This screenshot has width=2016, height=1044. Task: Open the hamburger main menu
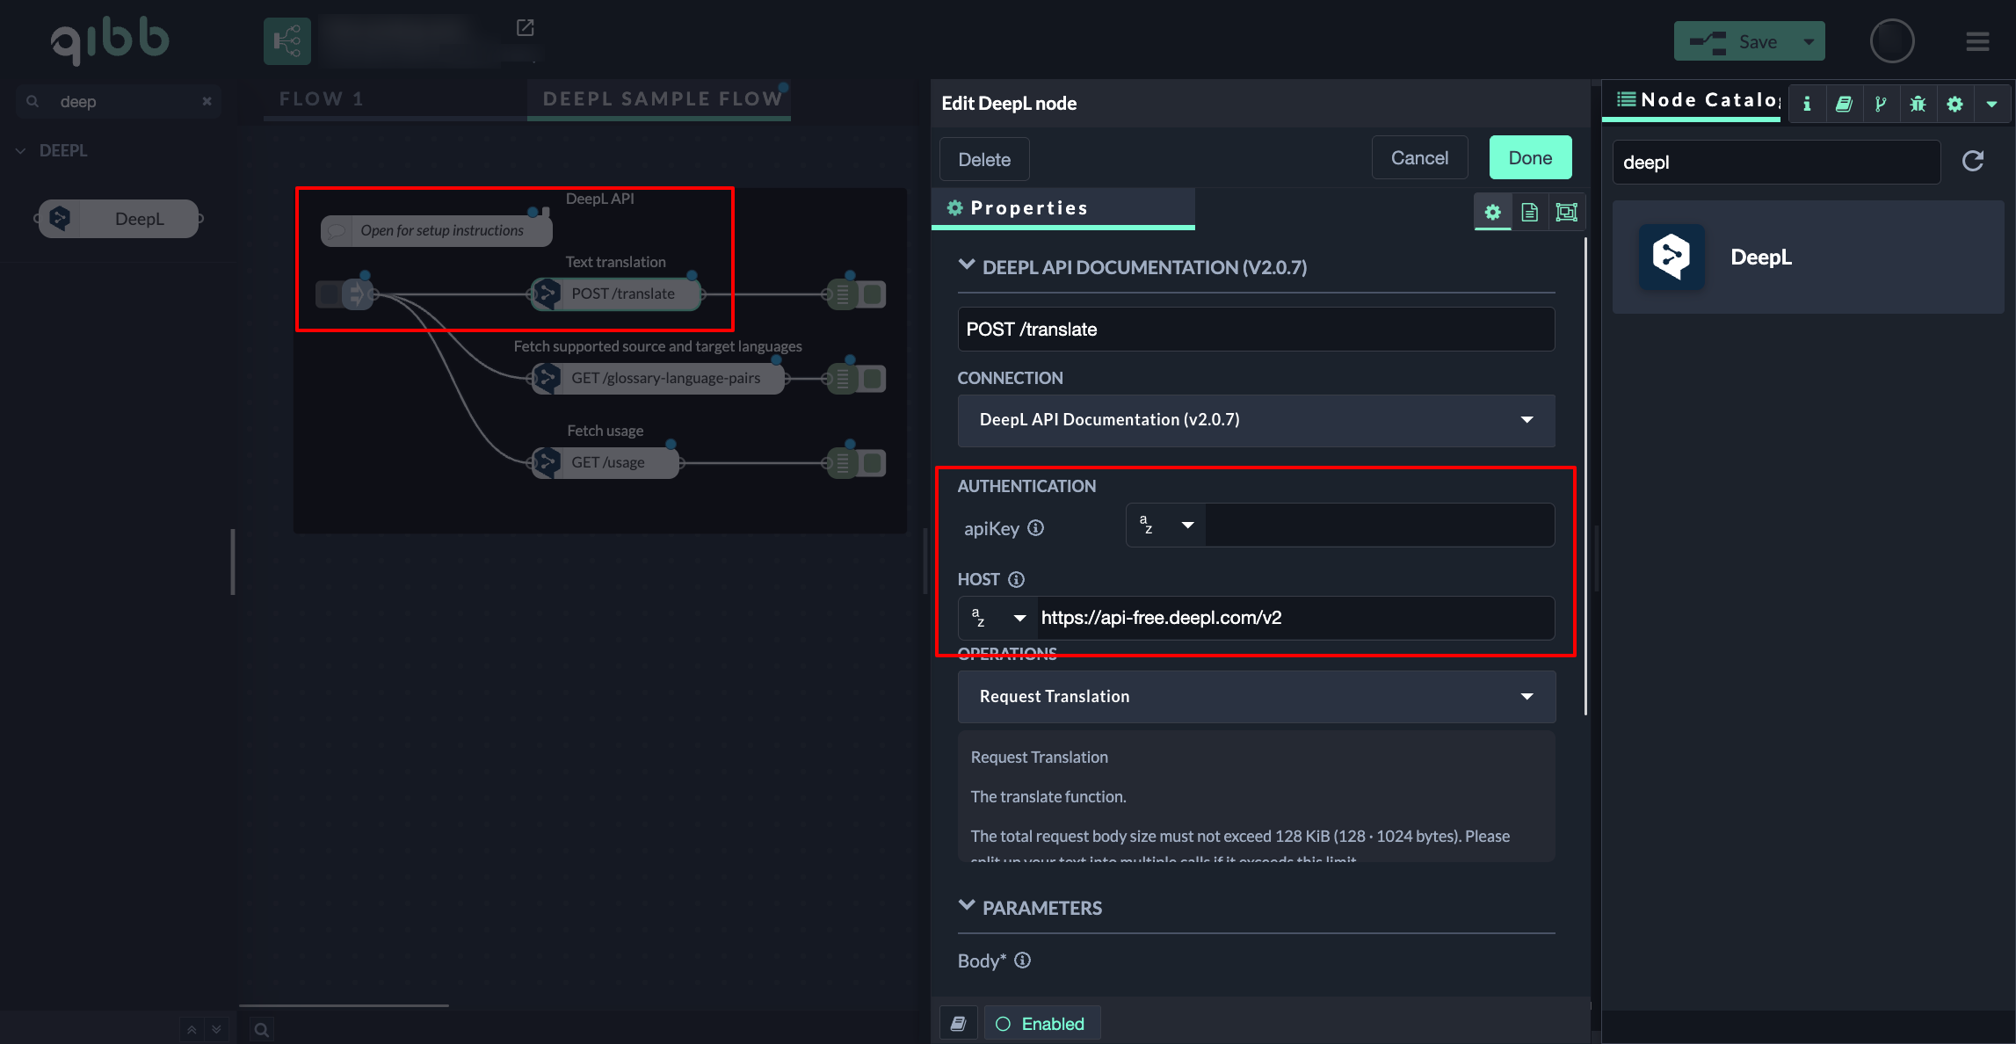click(x=1977, y=41)
